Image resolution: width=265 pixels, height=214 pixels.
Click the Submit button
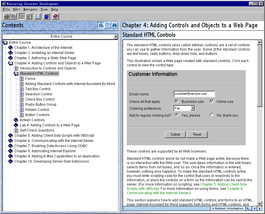175,134
